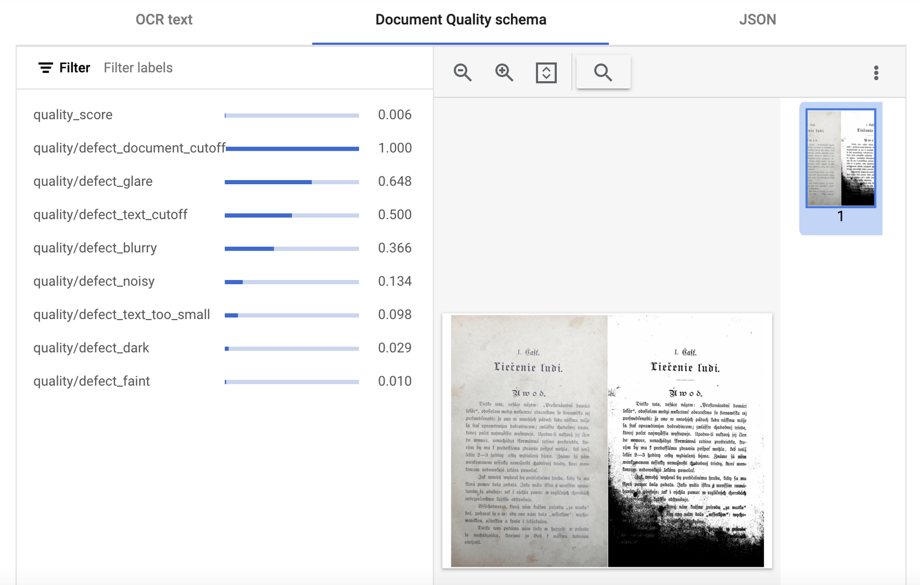Click the 0.134 noisy value

point(395,281)
